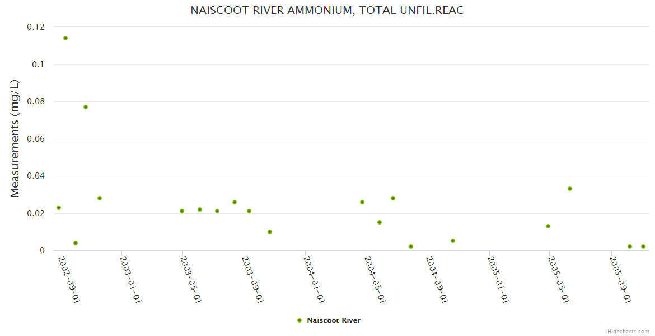This screenshot has width=655, height=336.
Task: Select the 0.015 mg/L point in mid-2004
Action: [x=380, y=222]
